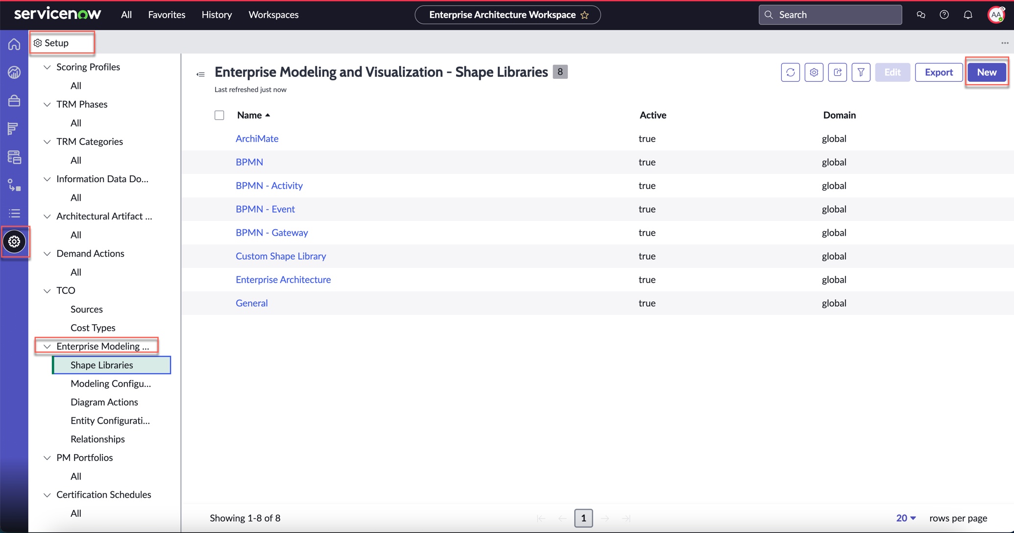Click the New button
1014x533 pixels.
click(987, 72)
